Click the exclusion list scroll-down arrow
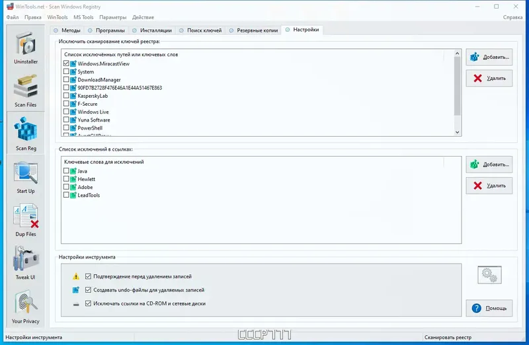Screen dimensions: 529x345 (x=457, y=132)
